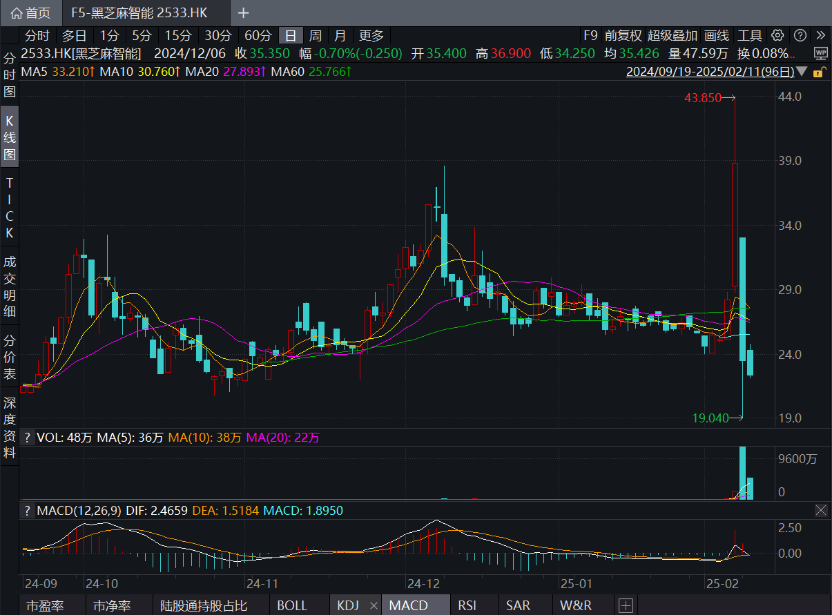Click the MACD(12,26,9) parameter label
This screenshot has height=615, width=832.
(x=80, y=511)
